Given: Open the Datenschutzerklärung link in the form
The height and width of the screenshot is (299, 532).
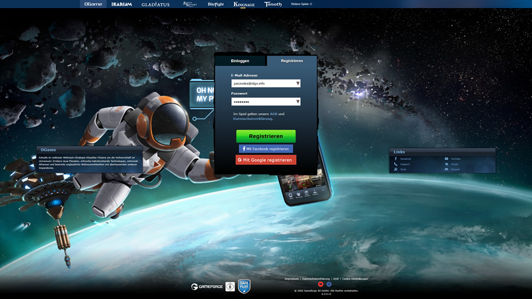Looking at the screenshot, I should click(x=253, y=118).
